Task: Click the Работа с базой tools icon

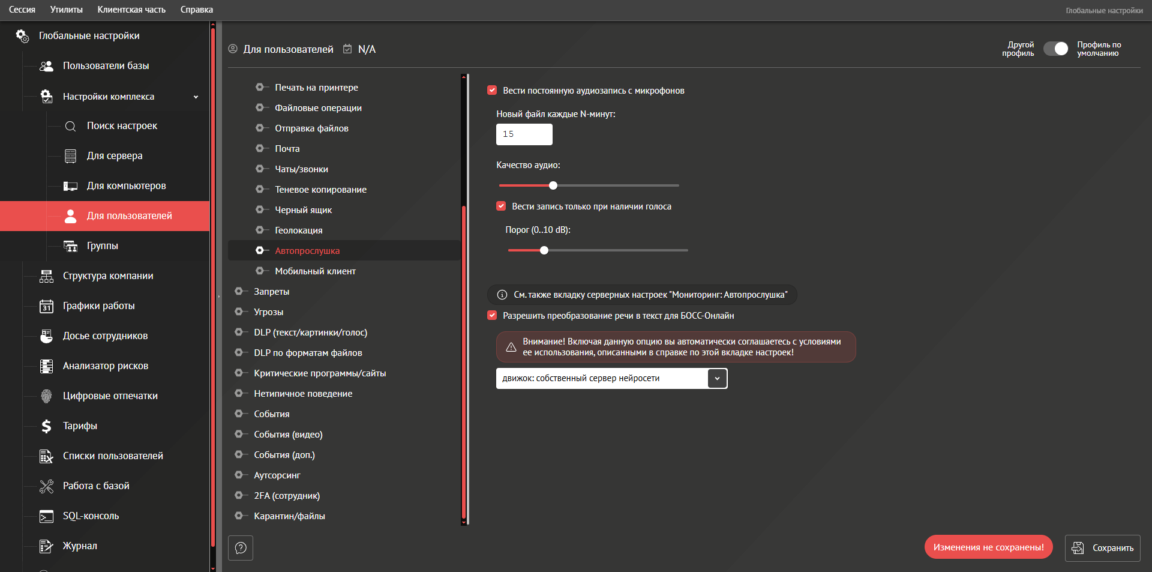Action: tap(46, 486)
